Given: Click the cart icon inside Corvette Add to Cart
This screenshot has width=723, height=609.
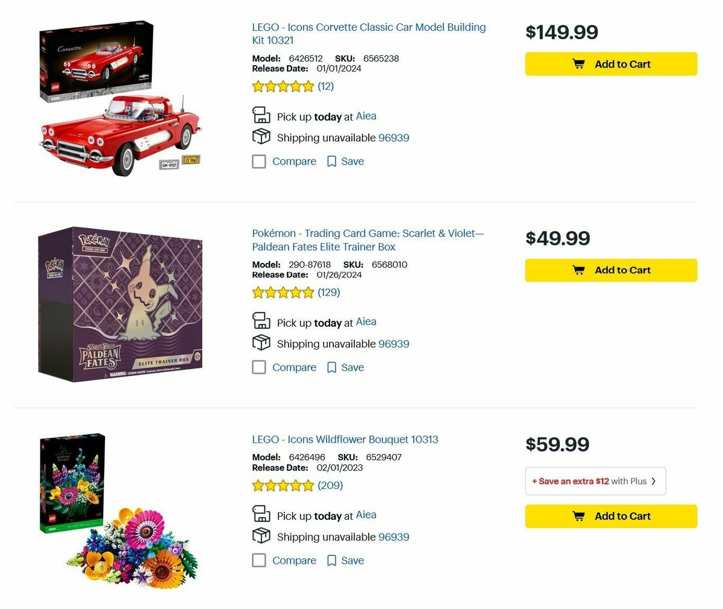Looking at the screenshot, I should [x=578, y=63].
